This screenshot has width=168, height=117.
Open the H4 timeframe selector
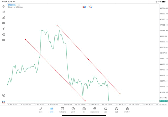click(x=4, y=40)
